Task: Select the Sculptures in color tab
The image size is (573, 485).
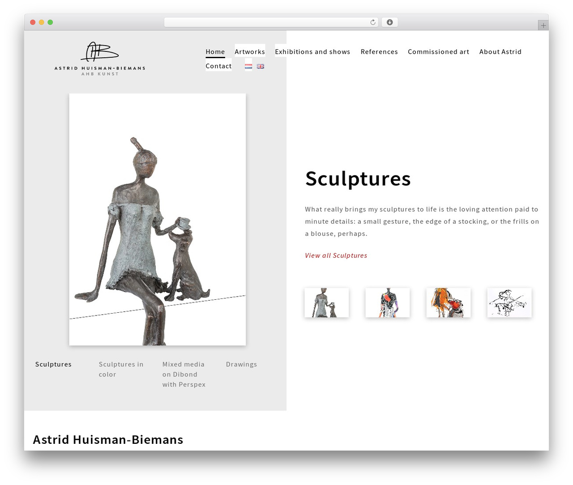Action: coord(121,370)
